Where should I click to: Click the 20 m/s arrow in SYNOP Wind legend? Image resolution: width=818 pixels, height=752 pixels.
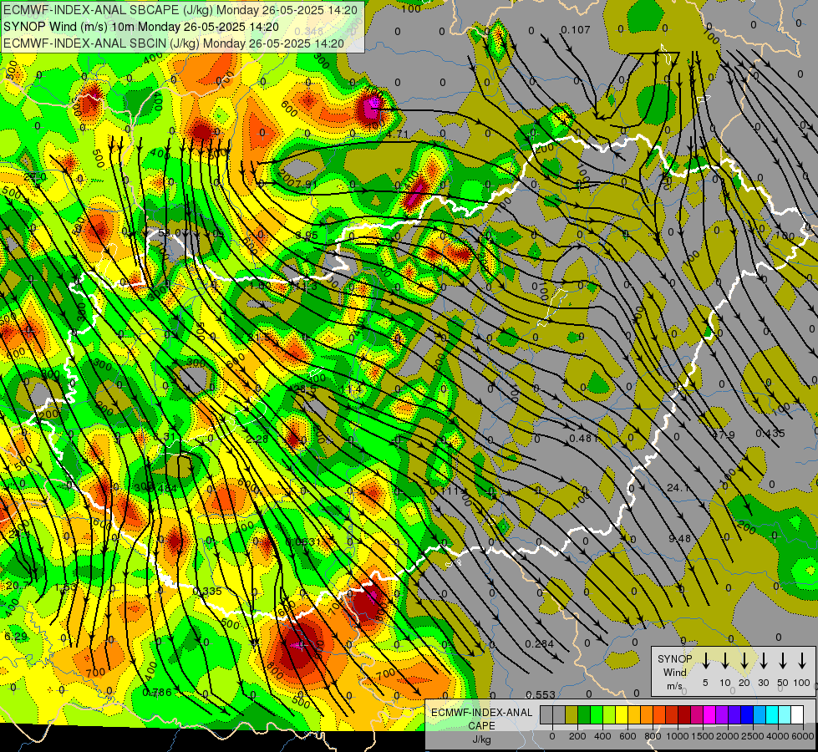click(x=744, y=661)
